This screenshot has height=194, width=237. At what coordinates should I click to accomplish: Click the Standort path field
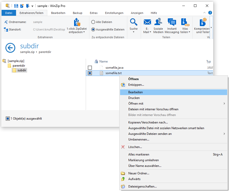coord(49,29)
